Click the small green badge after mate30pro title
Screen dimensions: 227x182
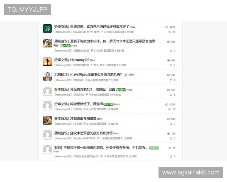point(126,75)
